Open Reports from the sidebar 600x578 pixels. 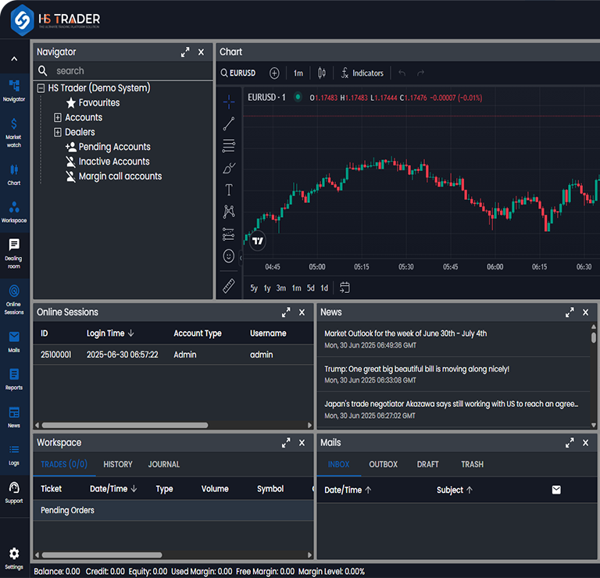[14, 379]
